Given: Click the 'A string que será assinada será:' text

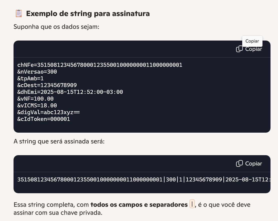Looking at the screenshot, I should [59, 141].
